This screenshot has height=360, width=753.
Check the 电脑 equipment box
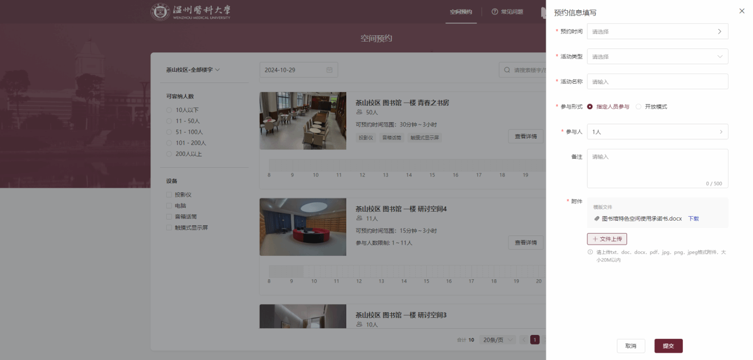pos(169,206)
